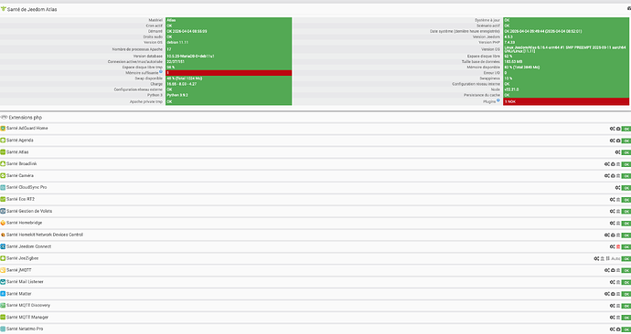Click the 'Swap disponible' label
Viewport: 631px width, 334px height.
tap(149, 78)
